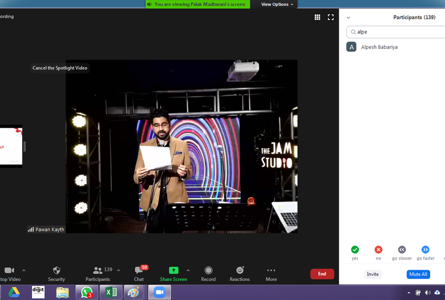Click the red End button

[322, 274]
